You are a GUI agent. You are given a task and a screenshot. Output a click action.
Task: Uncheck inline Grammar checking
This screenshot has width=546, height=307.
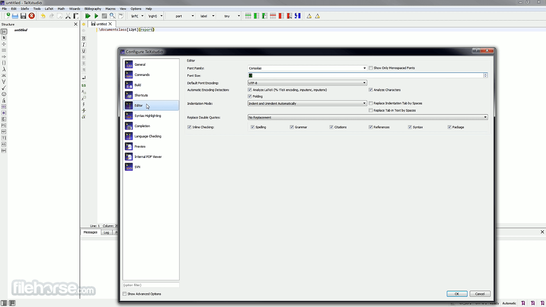click(x=292, y=127)
